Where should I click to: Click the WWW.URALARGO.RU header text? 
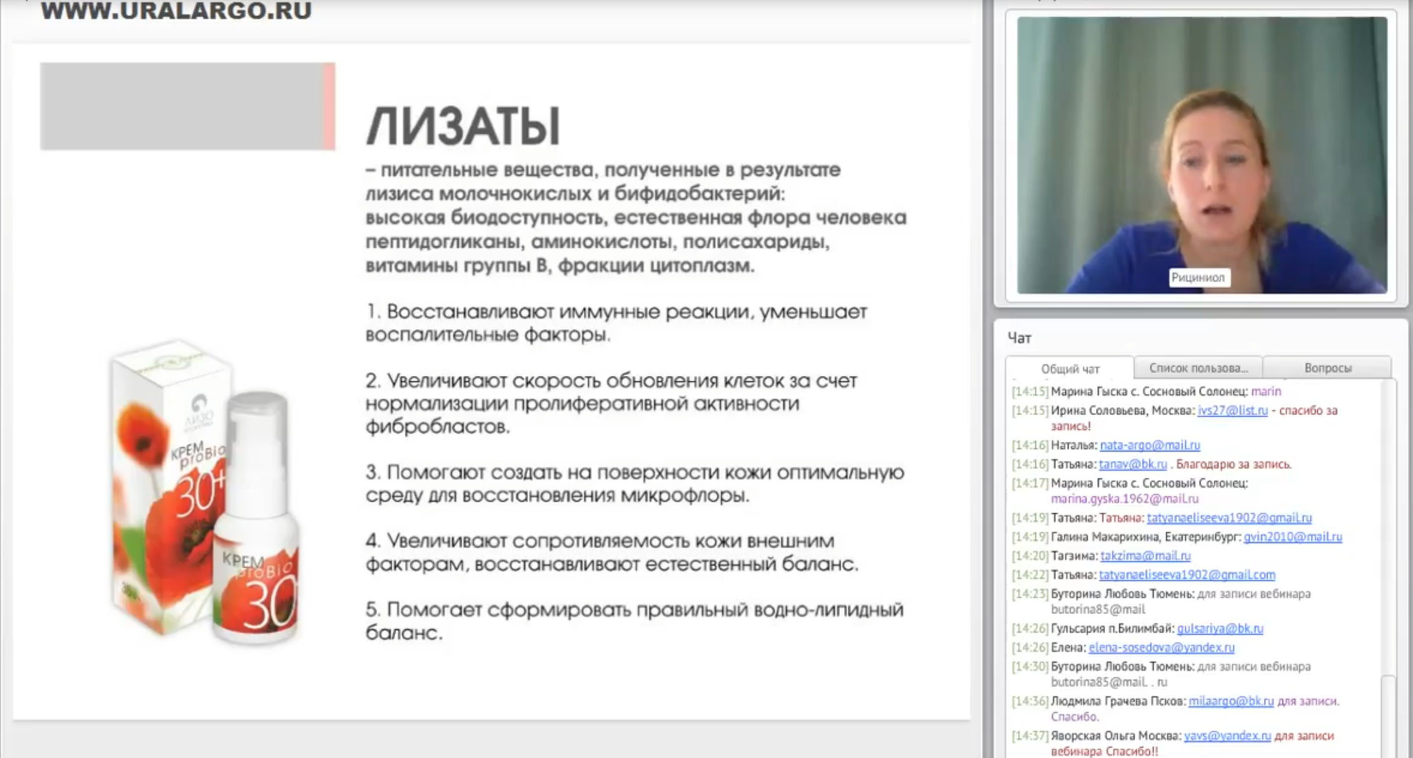[x=176, y=11]
